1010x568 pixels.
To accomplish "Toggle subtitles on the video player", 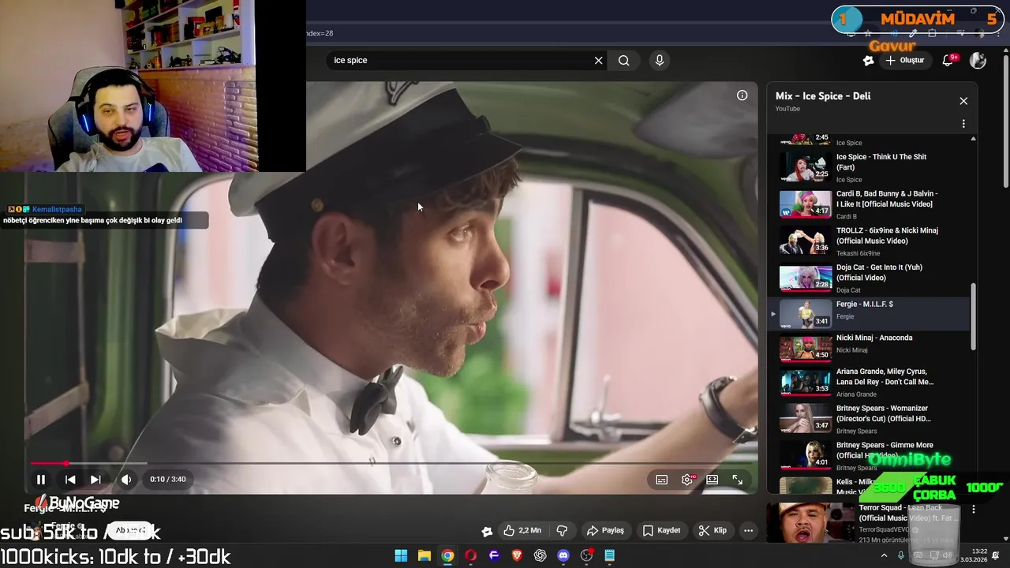I will [662, 480].
